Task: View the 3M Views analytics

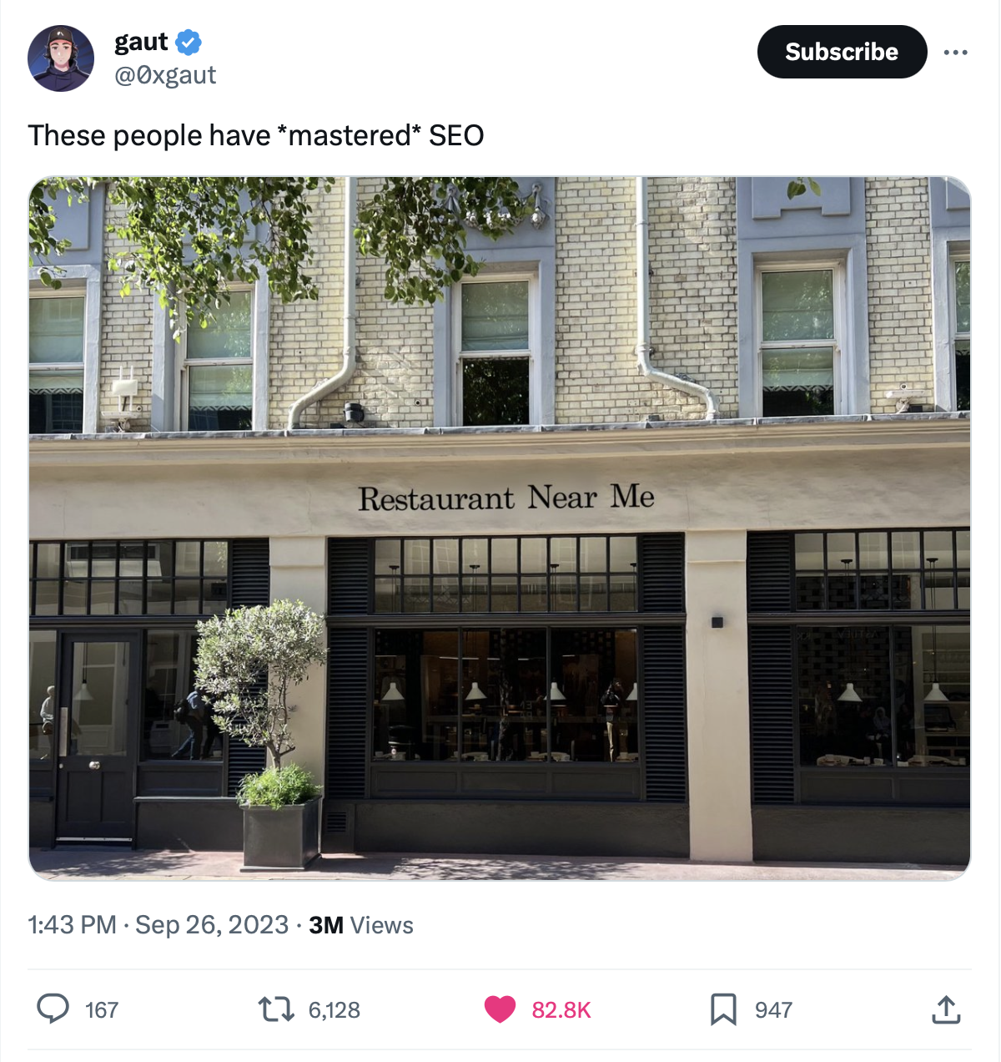Action: tap(361, 925)
